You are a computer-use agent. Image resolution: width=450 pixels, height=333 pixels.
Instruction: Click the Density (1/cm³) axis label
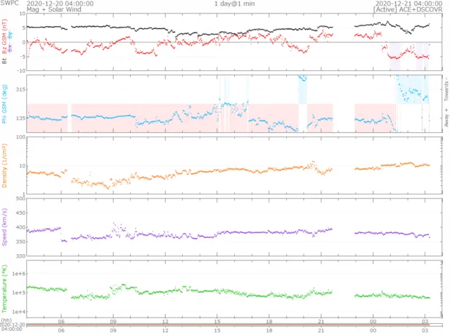click(x=4, y=165)
